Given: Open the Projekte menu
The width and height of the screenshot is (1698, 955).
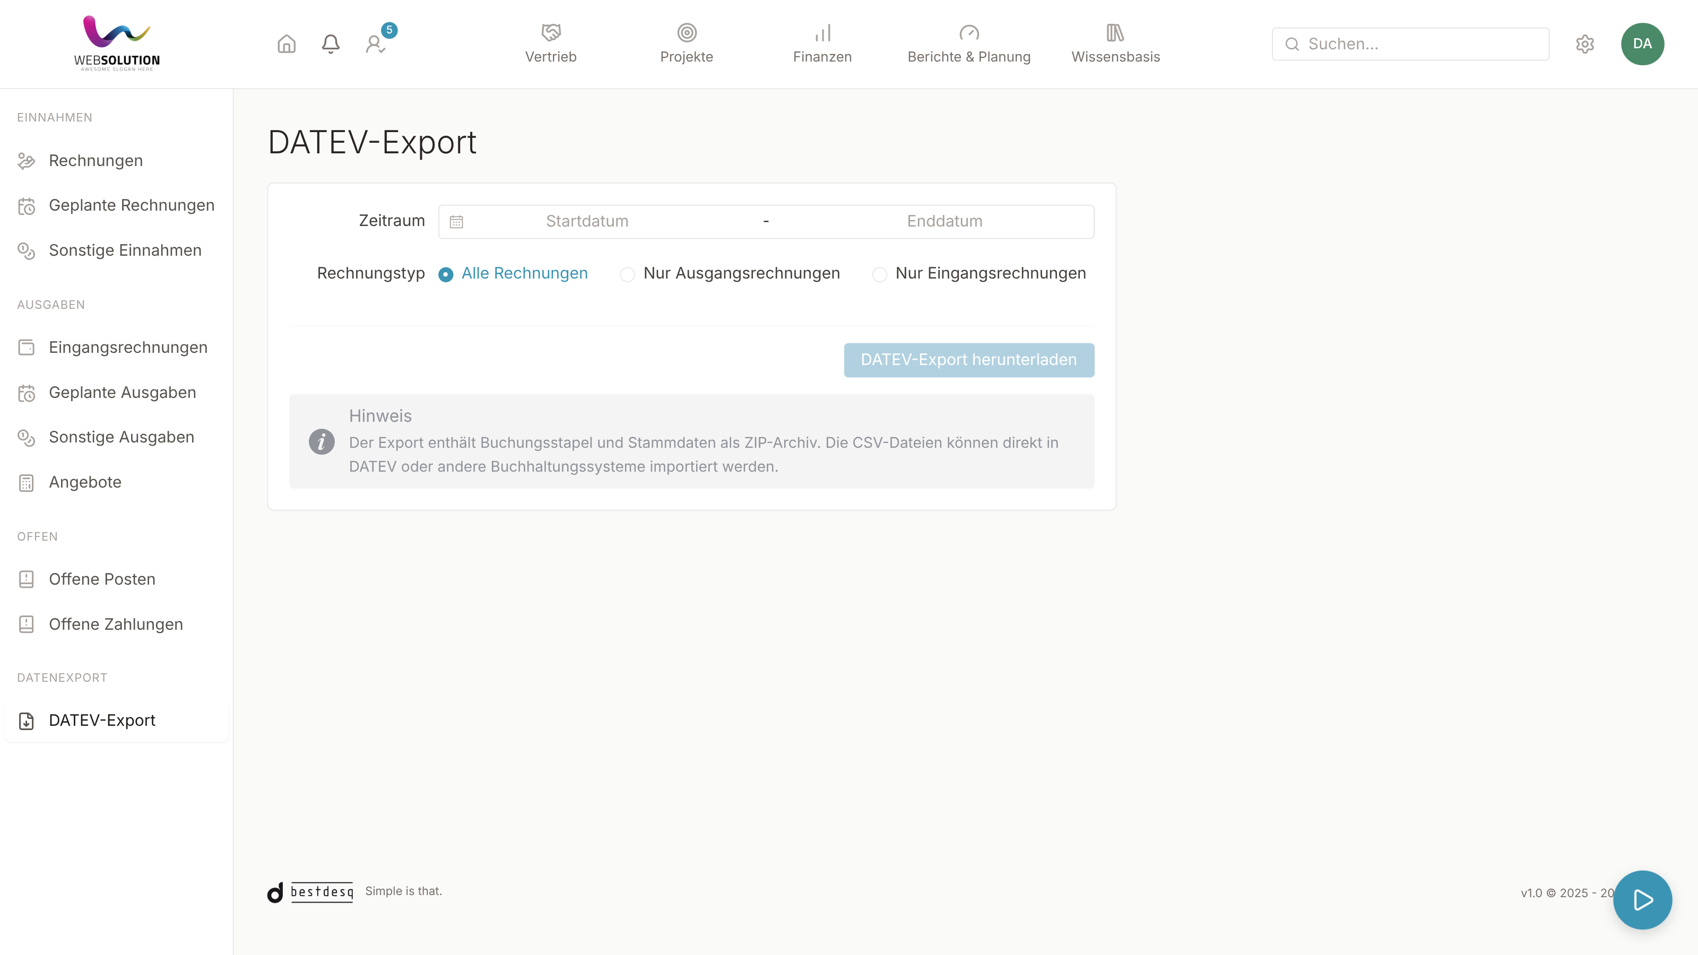Looking at the screenshot, I should point(686,44).
